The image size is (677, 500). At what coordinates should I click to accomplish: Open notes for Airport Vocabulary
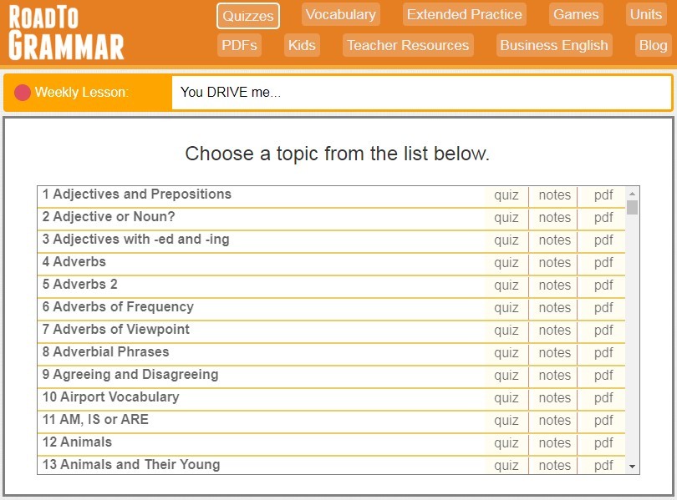552,398
